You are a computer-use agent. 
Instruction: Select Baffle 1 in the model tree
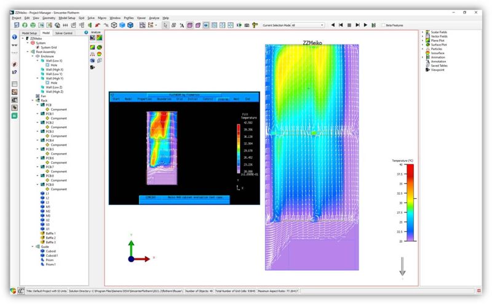pyautogui.click(x=50, y=233)
